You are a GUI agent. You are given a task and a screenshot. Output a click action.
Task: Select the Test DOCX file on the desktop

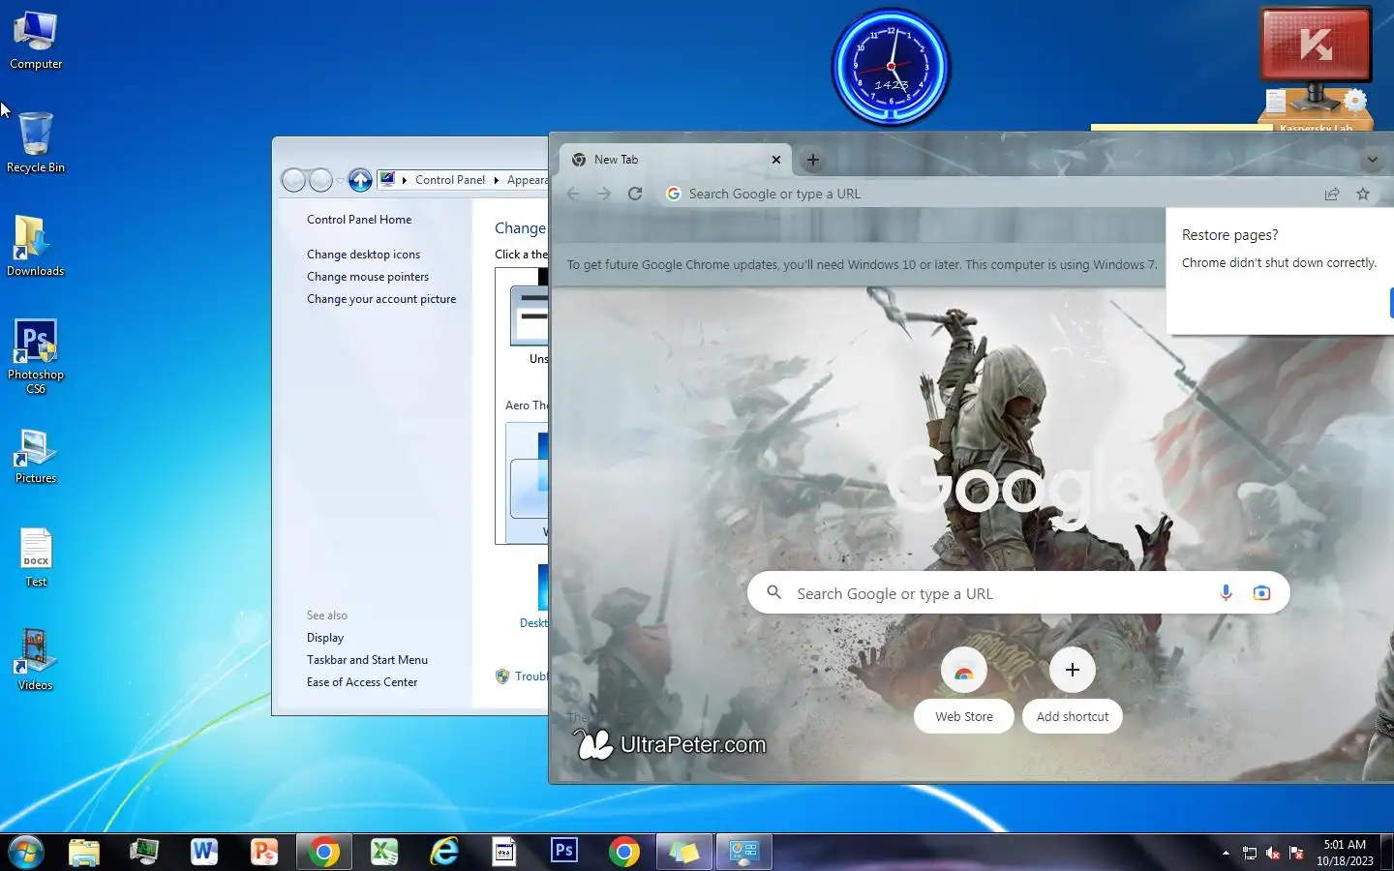tap(36, 557)
